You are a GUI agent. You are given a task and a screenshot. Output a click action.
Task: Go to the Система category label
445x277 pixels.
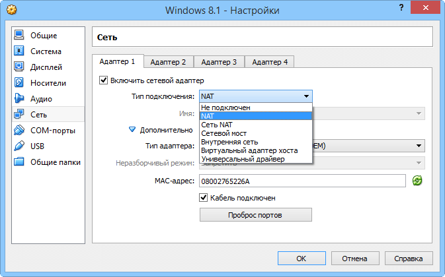point(46,51)
